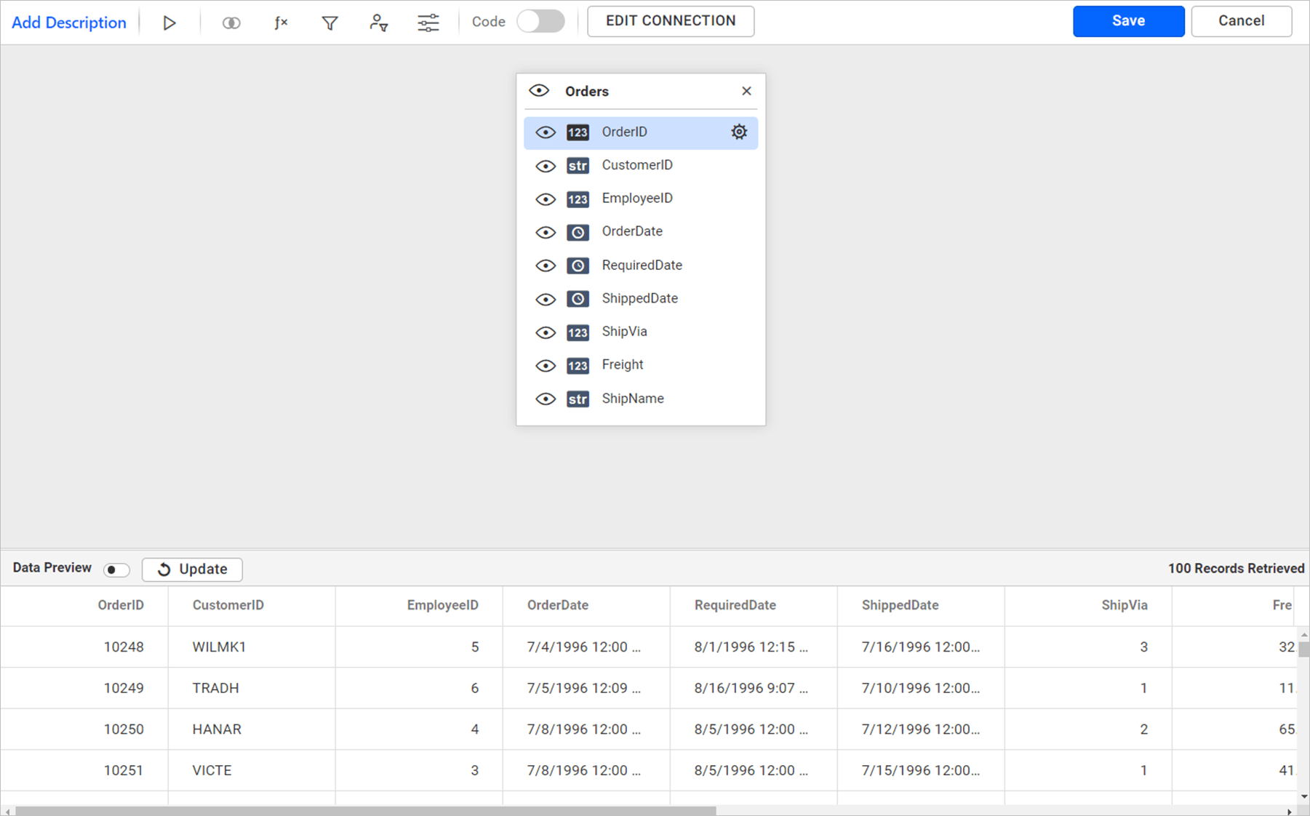
Task: Run the query with the play icon
Action: (169, 22)
